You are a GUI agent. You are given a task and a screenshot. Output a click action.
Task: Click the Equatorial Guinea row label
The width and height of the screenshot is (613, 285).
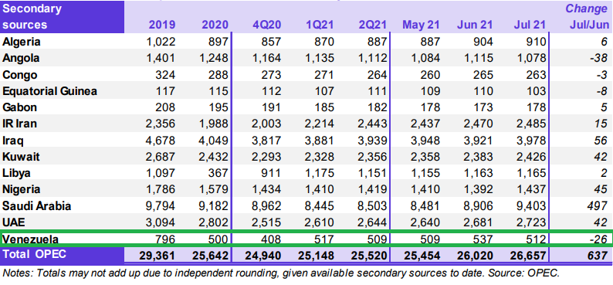[49, 91]
